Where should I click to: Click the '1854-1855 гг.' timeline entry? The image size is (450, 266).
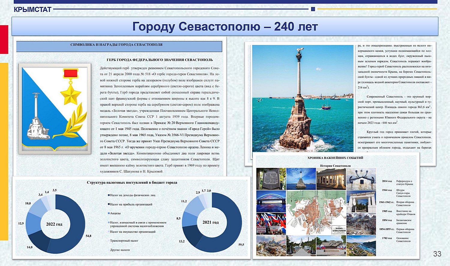387,229
